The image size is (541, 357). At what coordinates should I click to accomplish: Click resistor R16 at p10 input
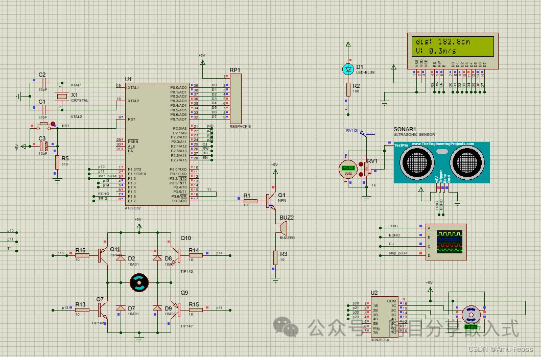pos(82,255)
